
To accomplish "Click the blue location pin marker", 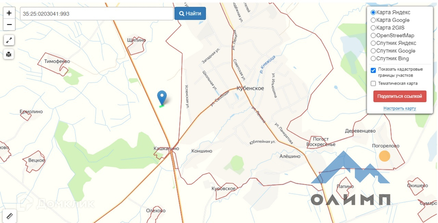I will tap(162, 97).
